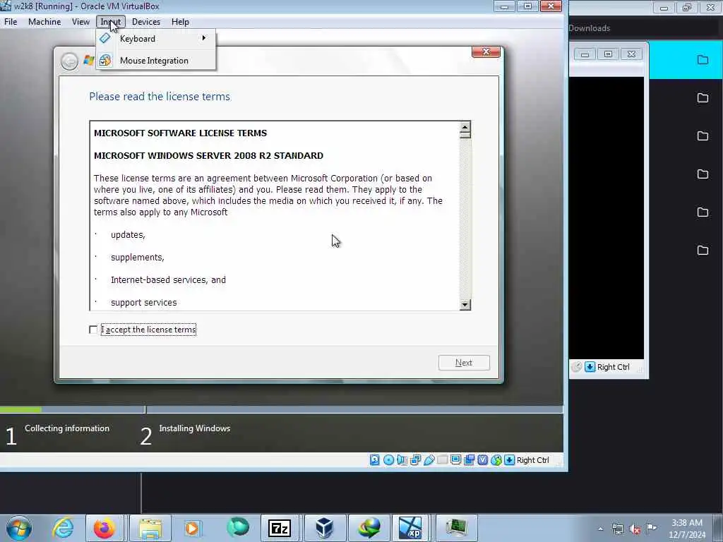Screen dimensions: 723x542
Task: Click the Installing Windows step label
Action: click(x=195, y=428)
